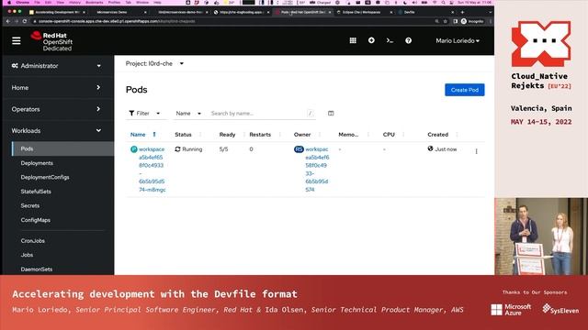Switch to the Accelerating Development browser tab
Viewport: 588px width, 330px height.
click(x=57, y=12)
